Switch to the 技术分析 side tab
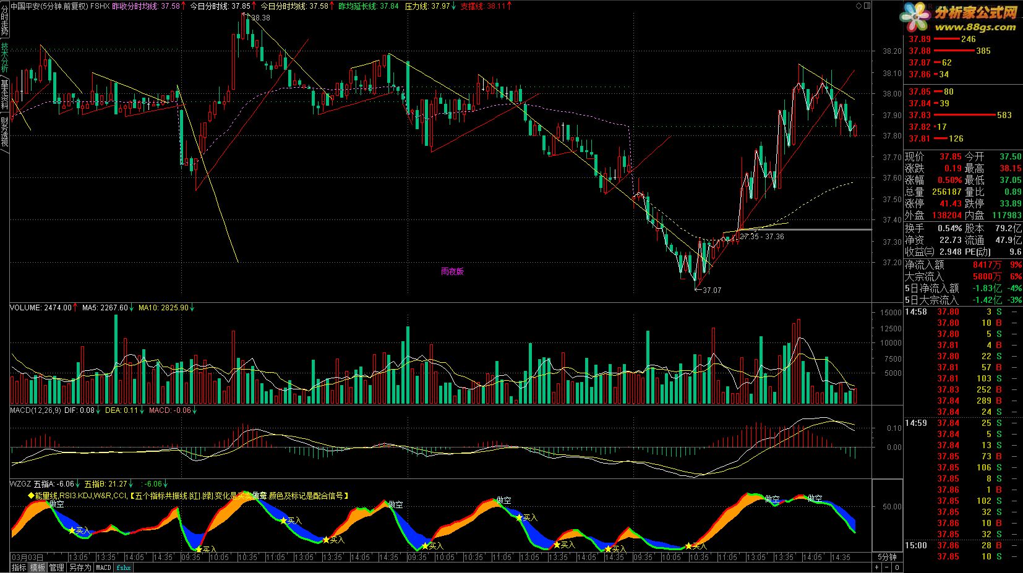 coord(4,57)
